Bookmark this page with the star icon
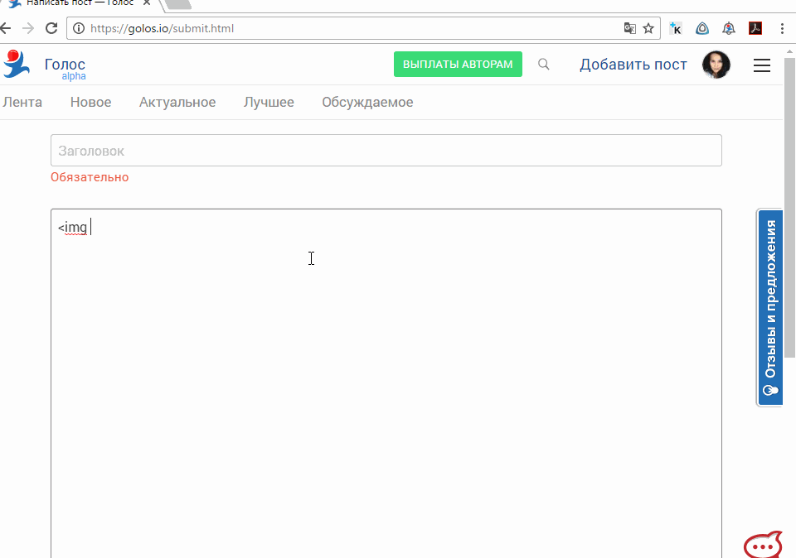Viewport: 796px width, 558px height. point(648,28)
